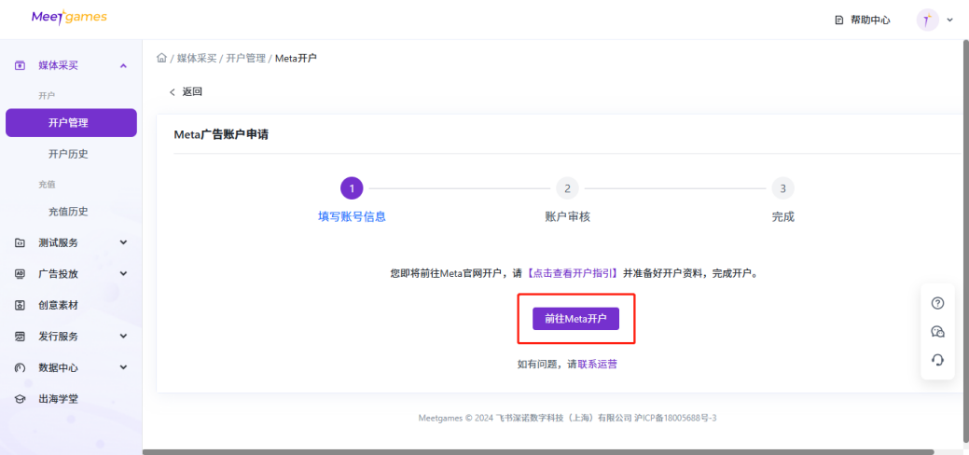Expand the 测试服务 menu
The image size is (969, 455).
pyautogui.click(x=123, y=242)
